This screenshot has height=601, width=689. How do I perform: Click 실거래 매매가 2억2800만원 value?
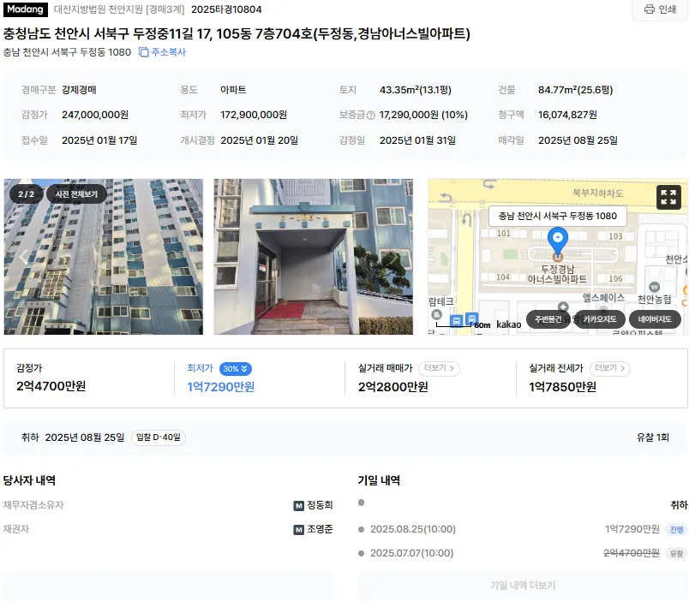(392, 387)
